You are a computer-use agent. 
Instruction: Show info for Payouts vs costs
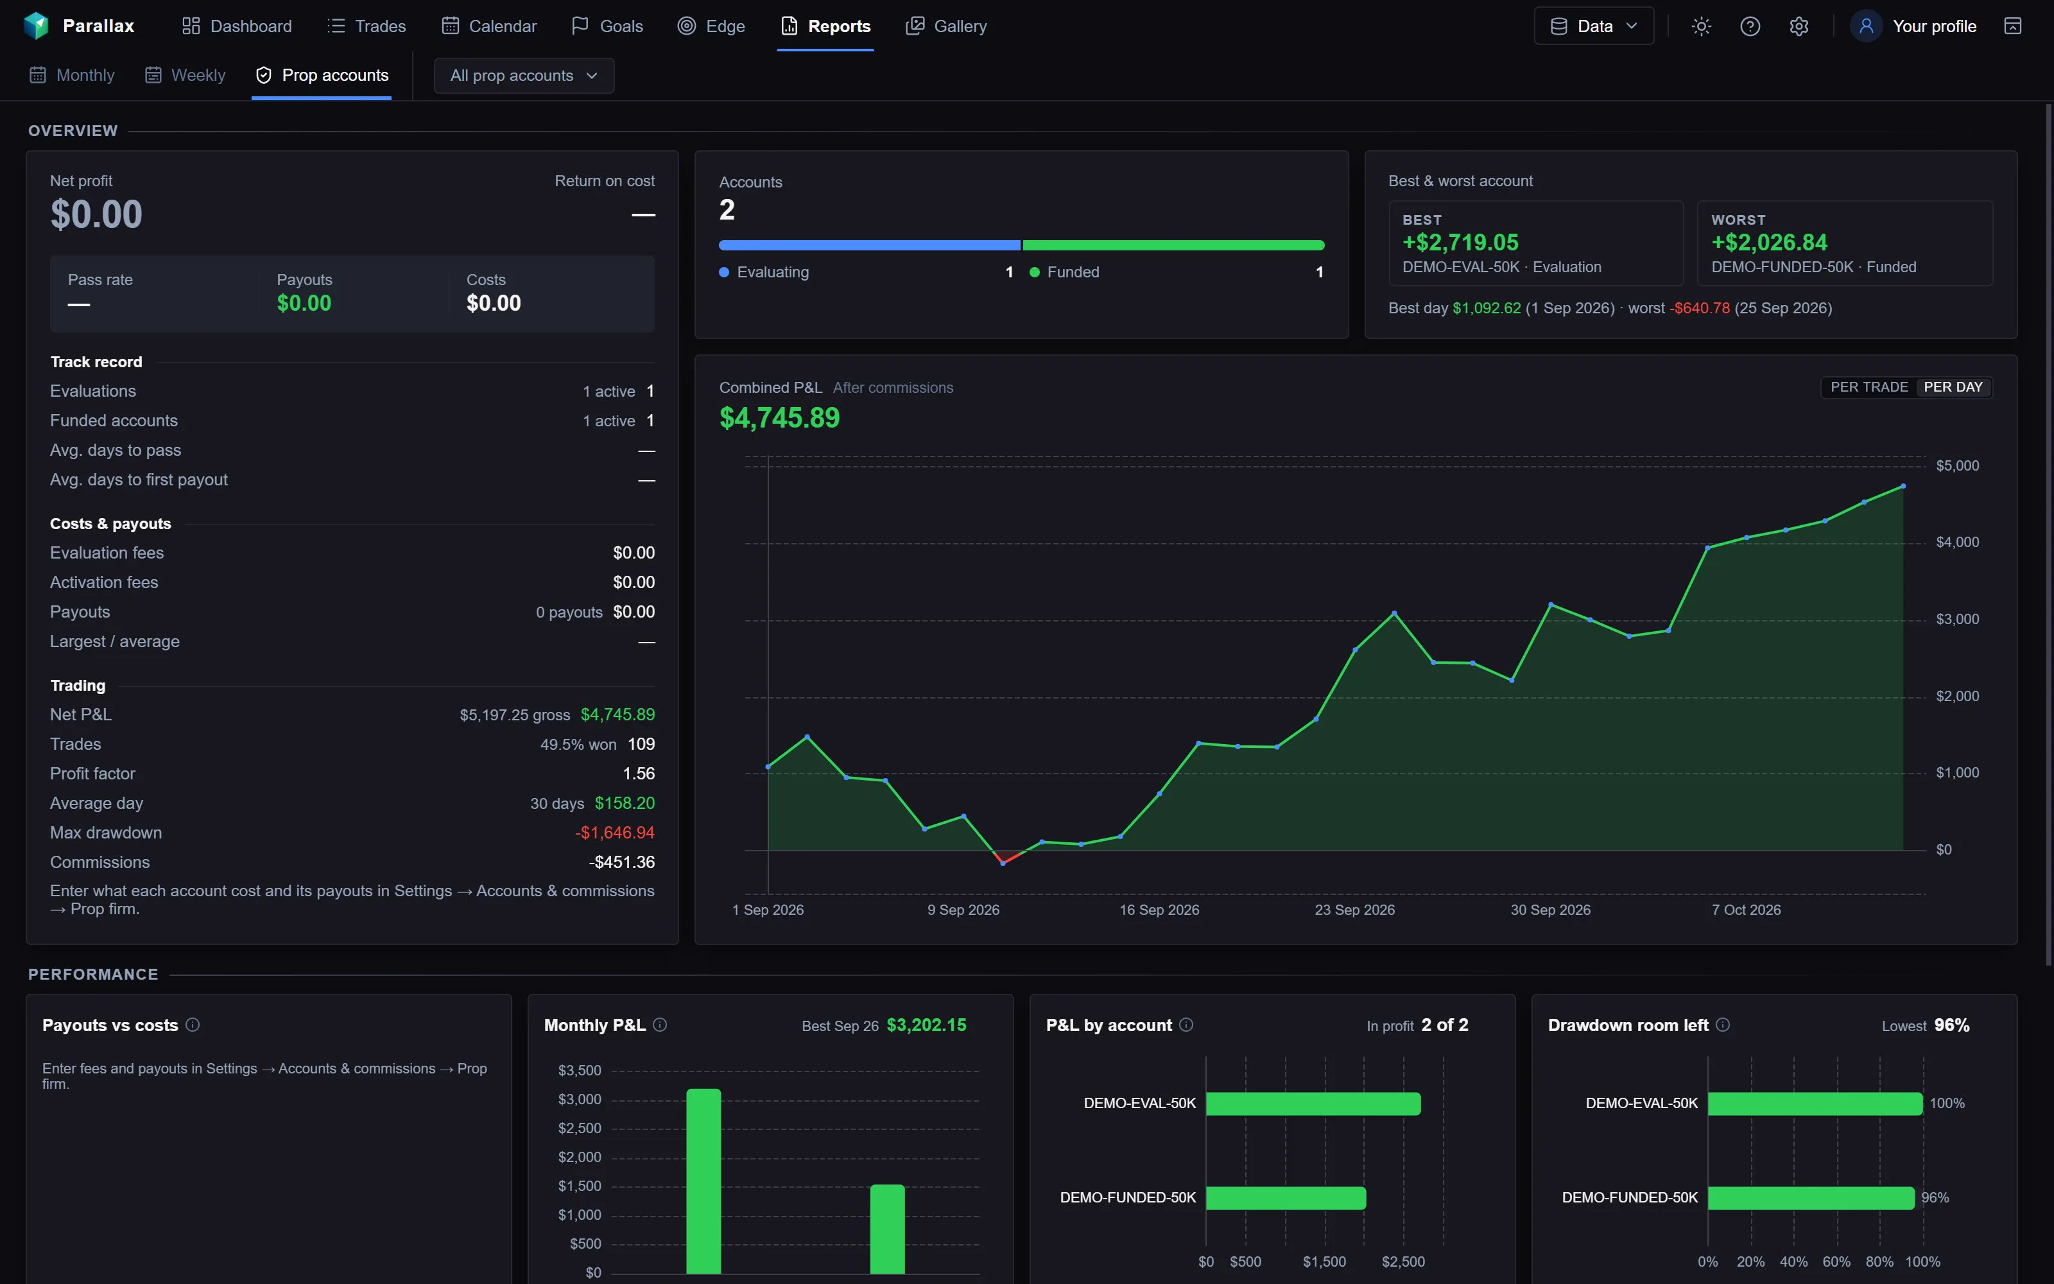[x=193, y=1024]
